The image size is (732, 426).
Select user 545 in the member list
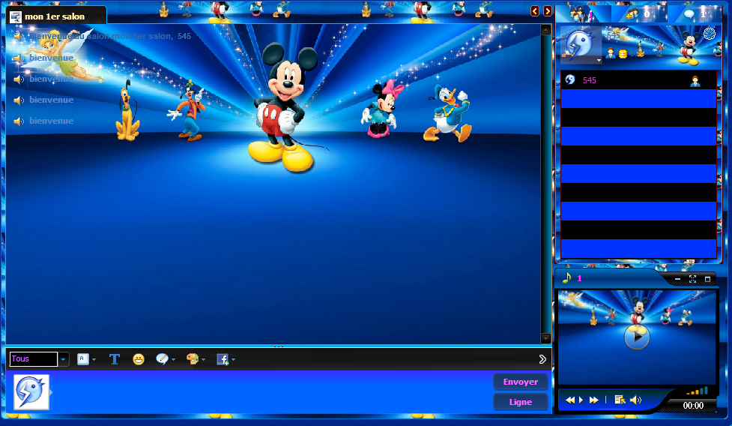[x=638, y=80]
